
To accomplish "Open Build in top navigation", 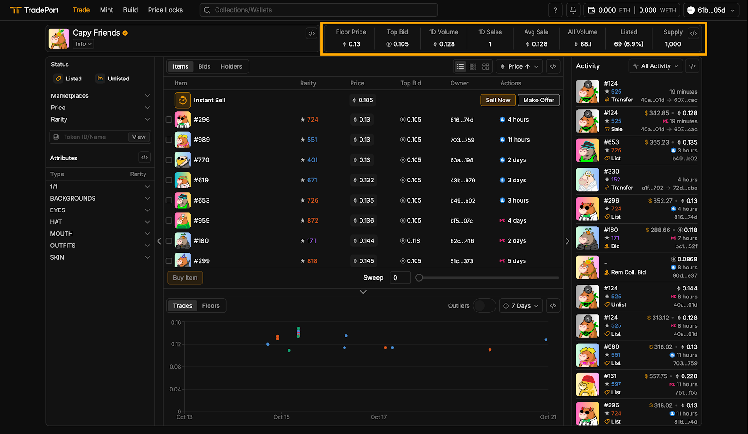I will [x=130, y=10].
